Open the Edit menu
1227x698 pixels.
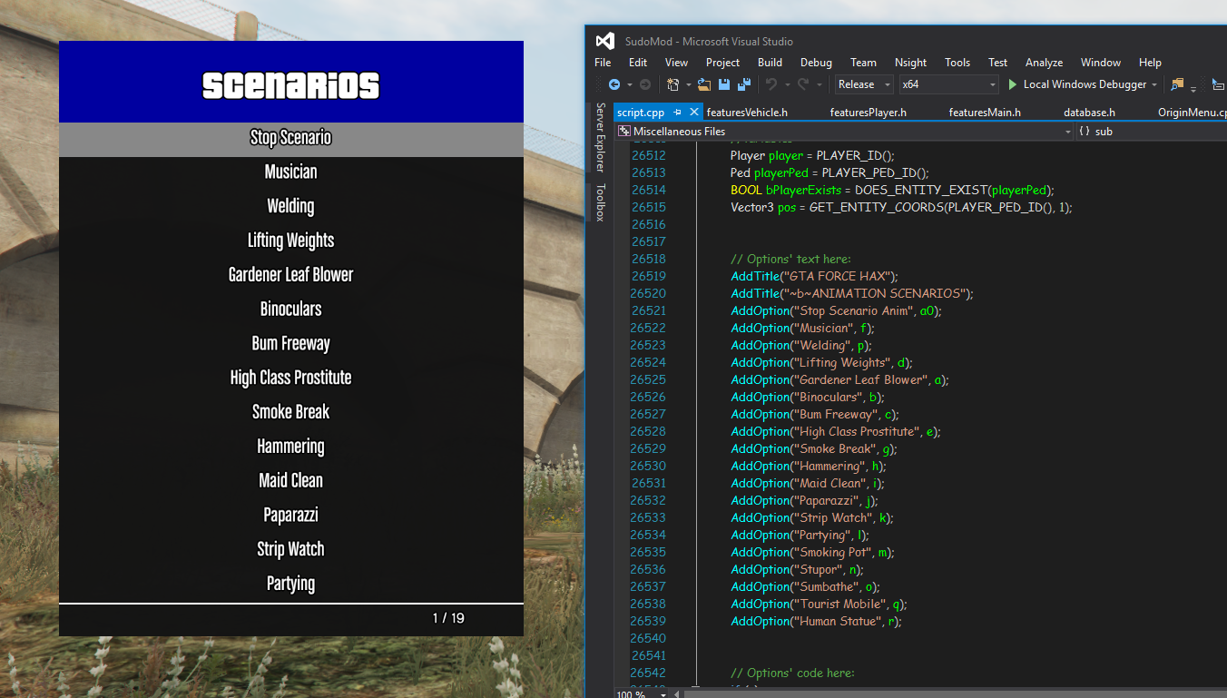pos(638,63)
